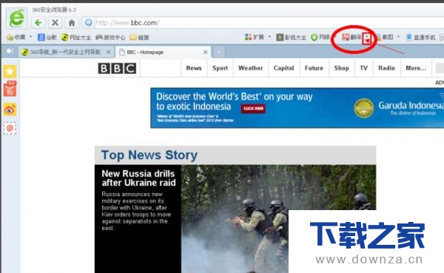Open the BBC Weather menu item

click(x=251, y=68)
